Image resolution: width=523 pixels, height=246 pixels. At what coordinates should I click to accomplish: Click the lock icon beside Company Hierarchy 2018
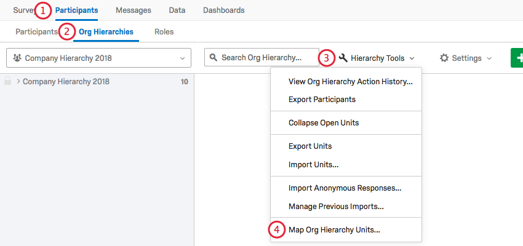(8, 81)
